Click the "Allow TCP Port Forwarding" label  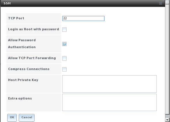click(32, 58)
